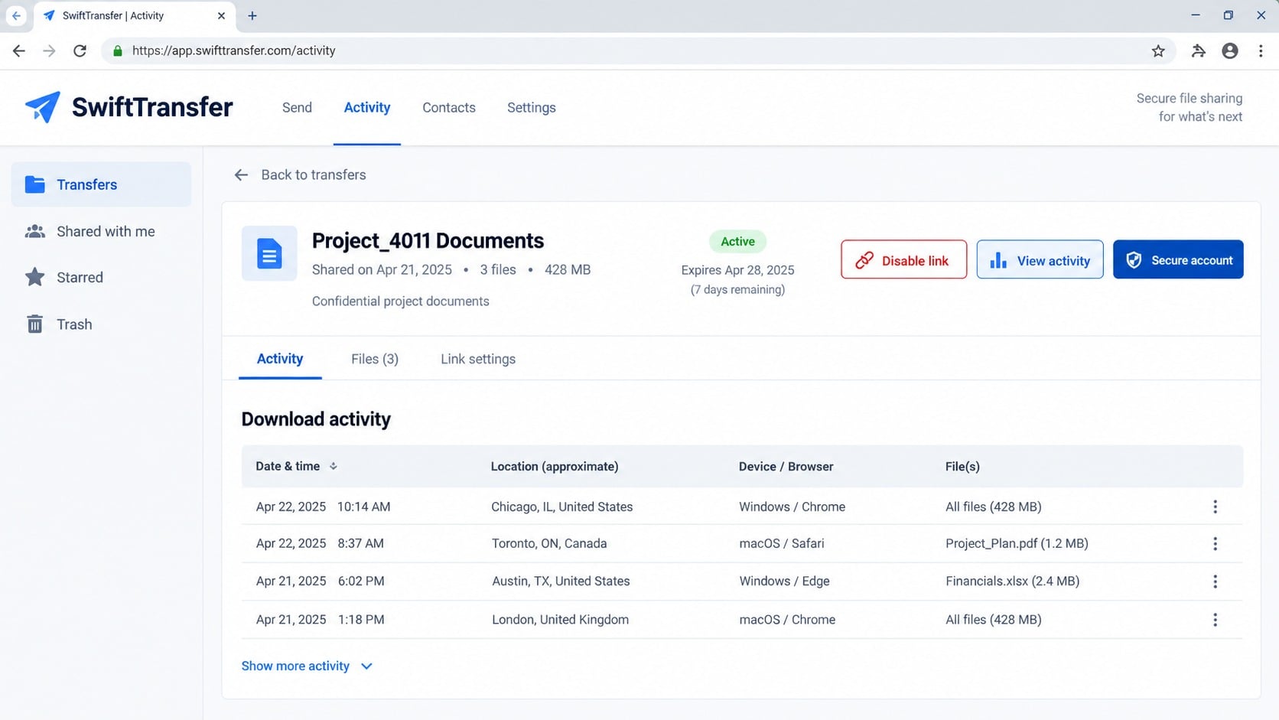Open the browser profile avatar

(x=1230, y=50)
